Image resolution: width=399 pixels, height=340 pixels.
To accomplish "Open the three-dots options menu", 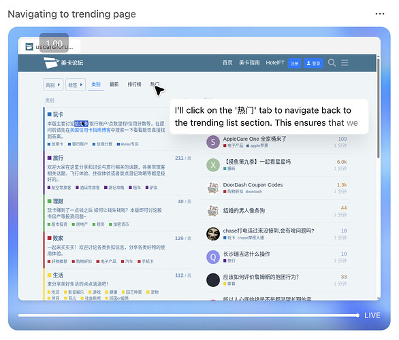I will coord(380,14).
